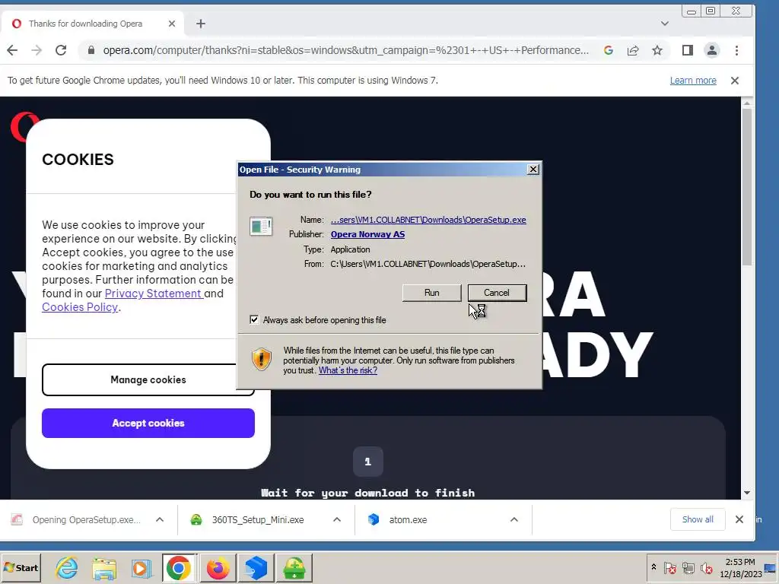Expand options for 360TS_Setup_Mini.exe download
The height and width of the screenshot is (584, 779).
tap(337, 519)
